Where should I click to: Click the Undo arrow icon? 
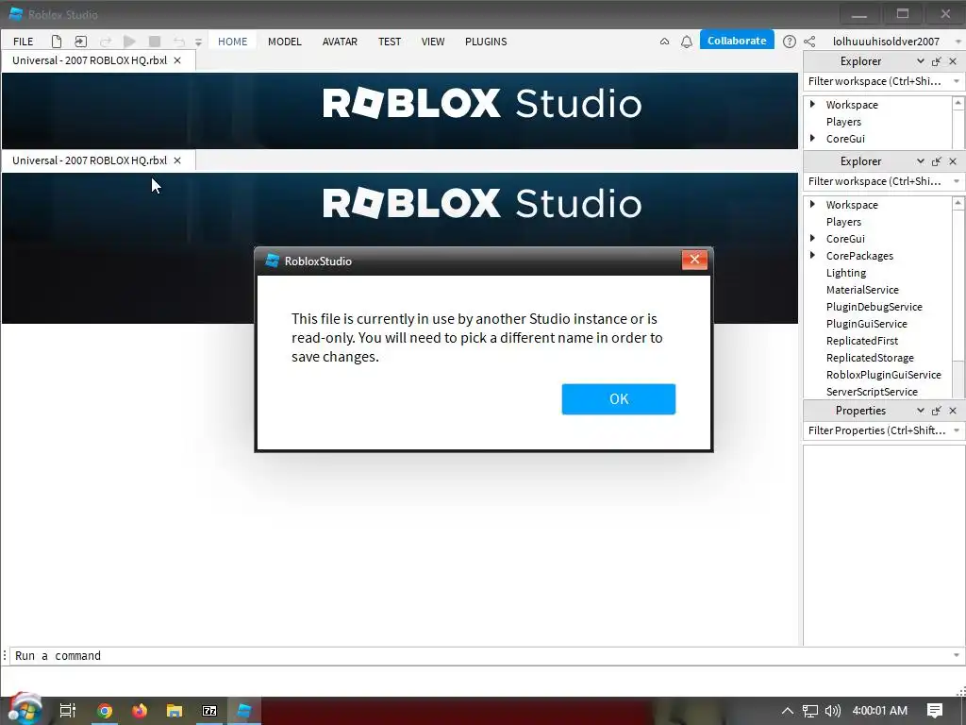click(178, 42)
